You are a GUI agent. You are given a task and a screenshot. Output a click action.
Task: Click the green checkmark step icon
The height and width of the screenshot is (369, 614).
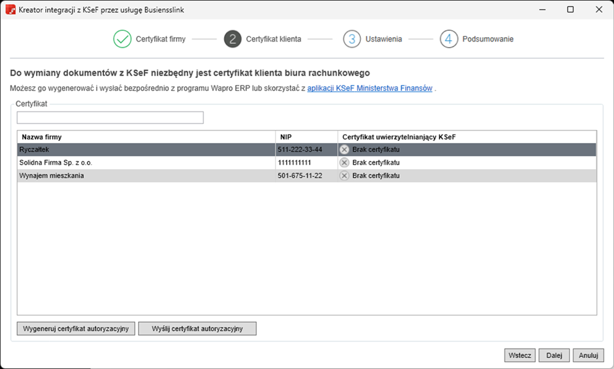click(x=123, y=39)
